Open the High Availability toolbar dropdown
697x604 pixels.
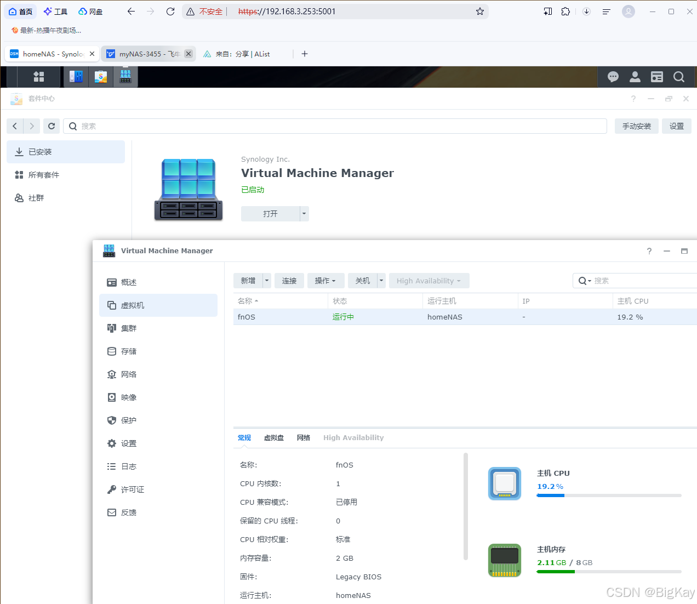click(x=429, y=281)
